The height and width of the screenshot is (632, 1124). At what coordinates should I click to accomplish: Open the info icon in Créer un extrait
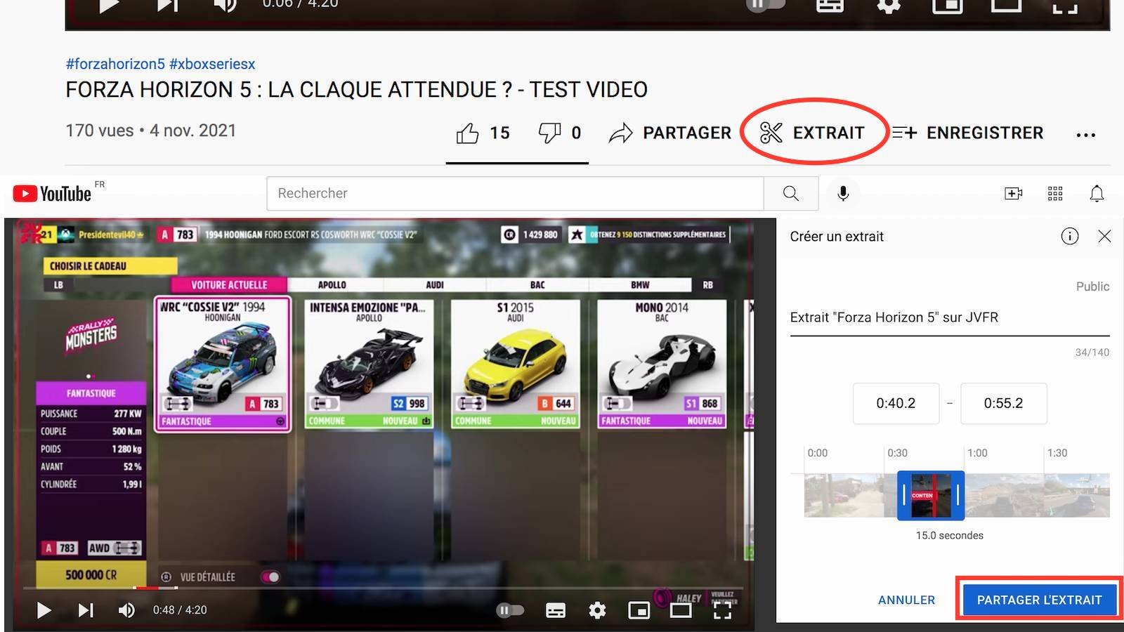1069,237
